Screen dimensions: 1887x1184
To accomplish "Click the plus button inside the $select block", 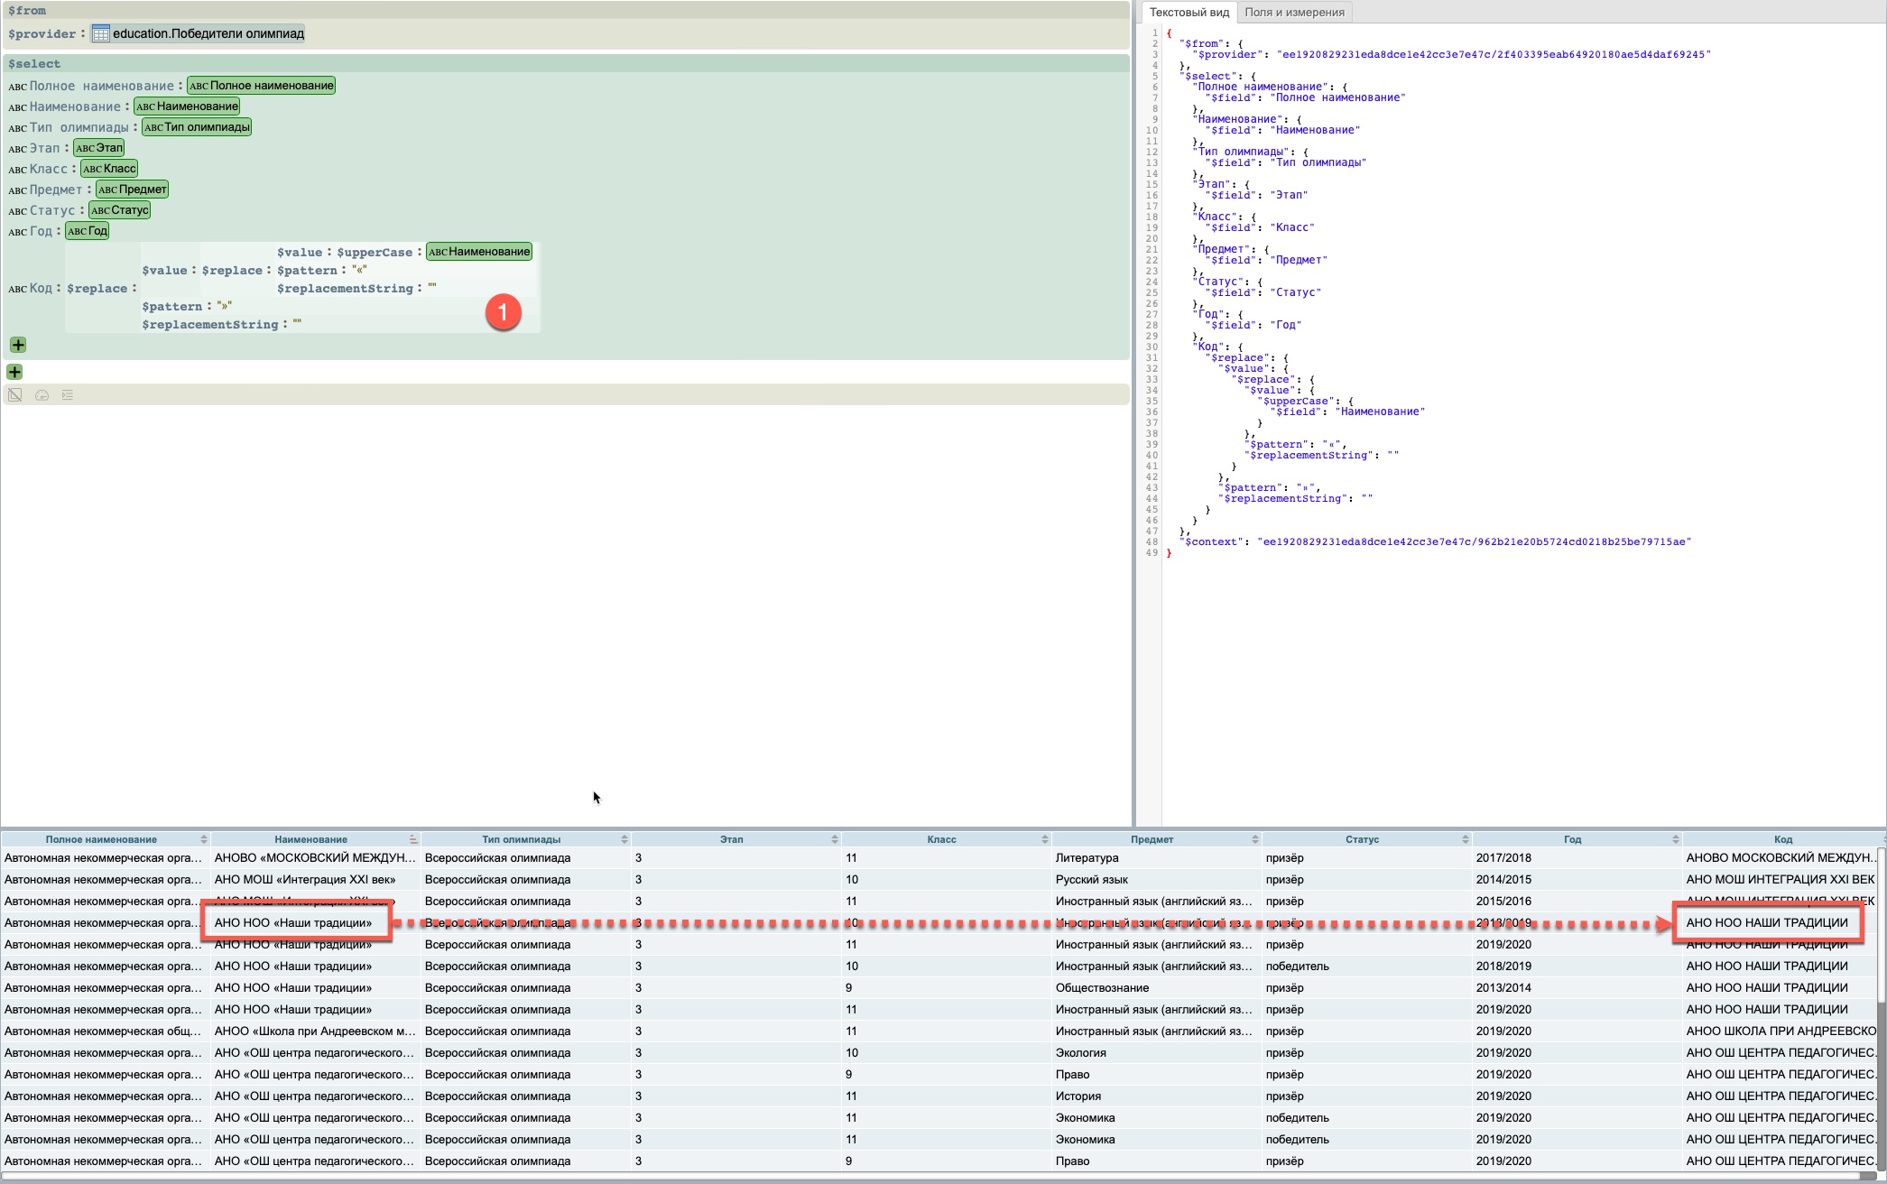I will click(x=17, y=345).
